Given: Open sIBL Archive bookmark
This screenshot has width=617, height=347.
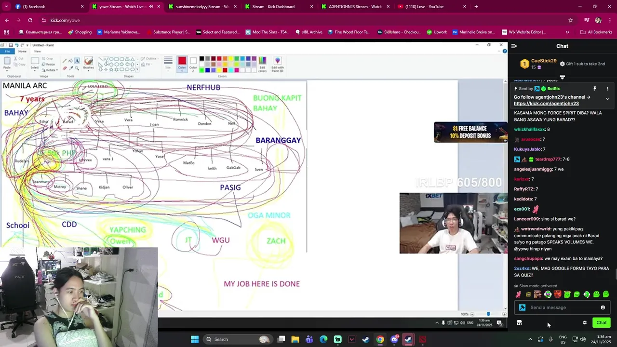Looking at the screenshot, I should point(308,32).
